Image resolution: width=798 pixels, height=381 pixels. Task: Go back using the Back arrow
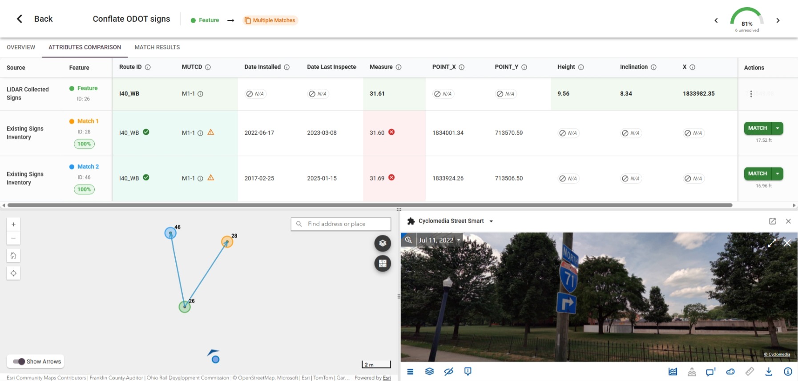pos(20,19)
